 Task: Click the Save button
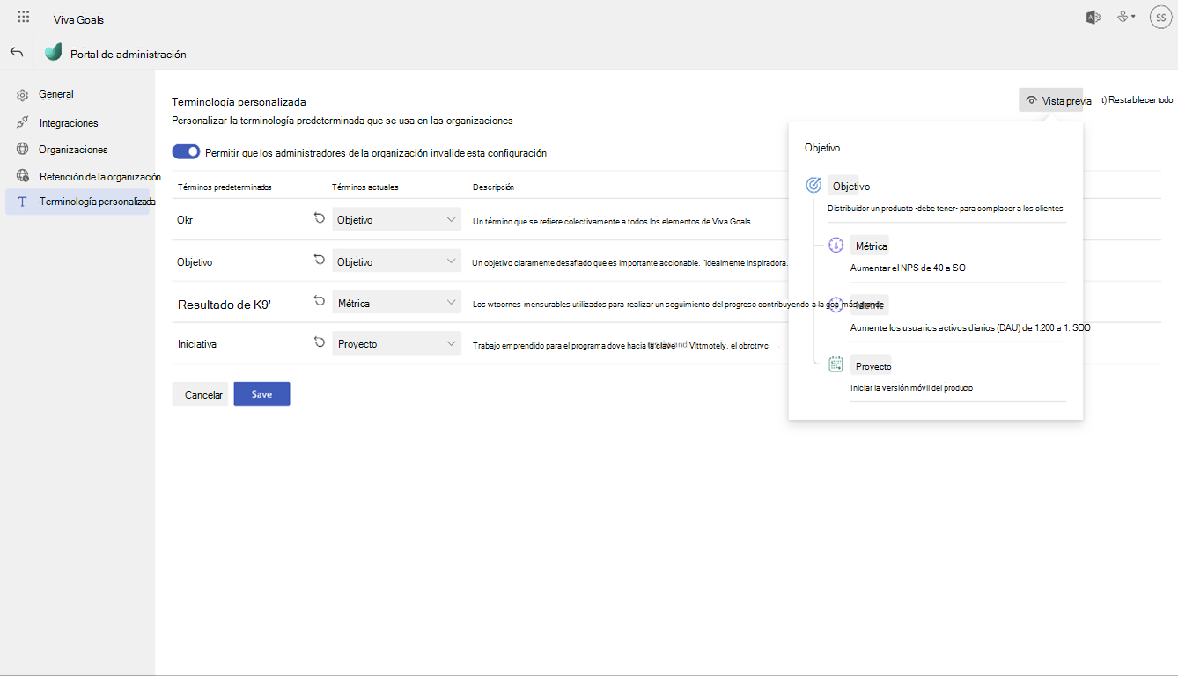[261, 394]
